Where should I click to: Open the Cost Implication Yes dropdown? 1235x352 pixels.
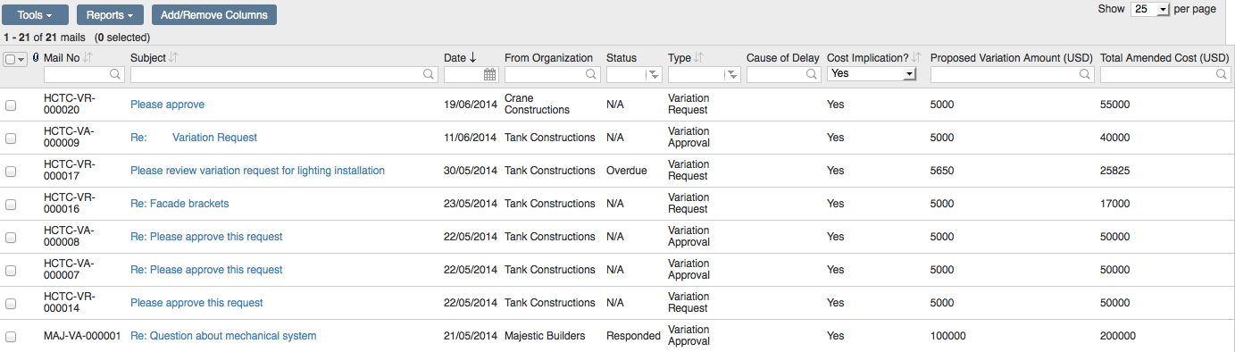872,74
